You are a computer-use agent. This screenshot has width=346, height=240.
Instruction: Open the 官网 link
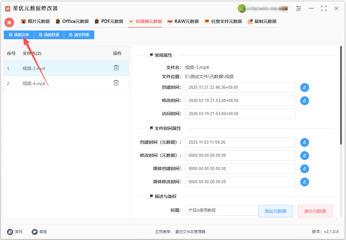[15, 232]
